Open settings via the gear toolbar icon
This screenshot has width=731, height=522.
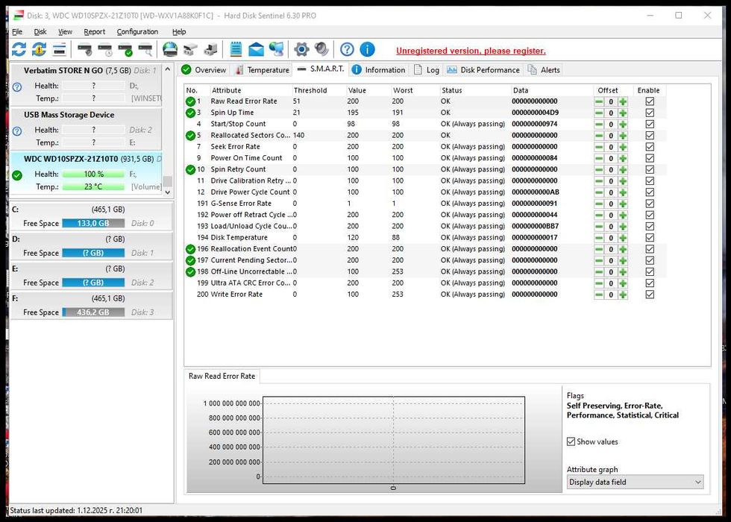click(301, 50)
